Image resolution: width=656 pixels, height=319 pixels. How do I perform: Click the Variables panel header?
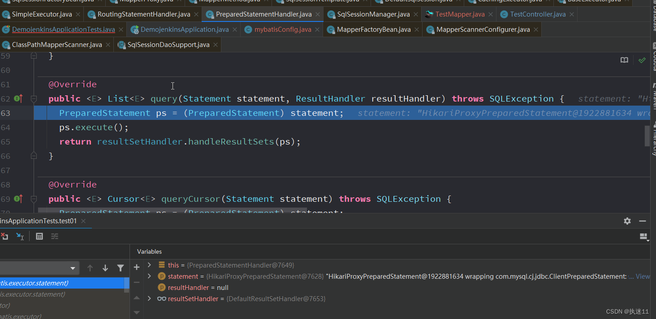(150, 251)
